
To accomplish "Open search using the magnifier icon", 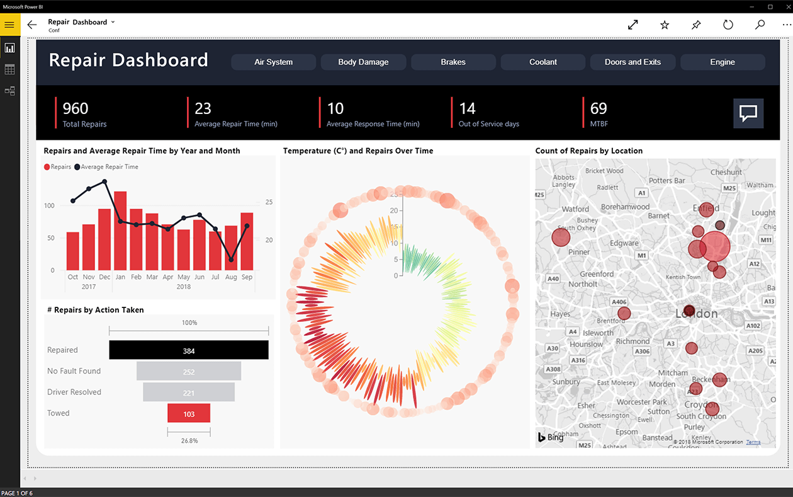I will [x=760, y=25].
